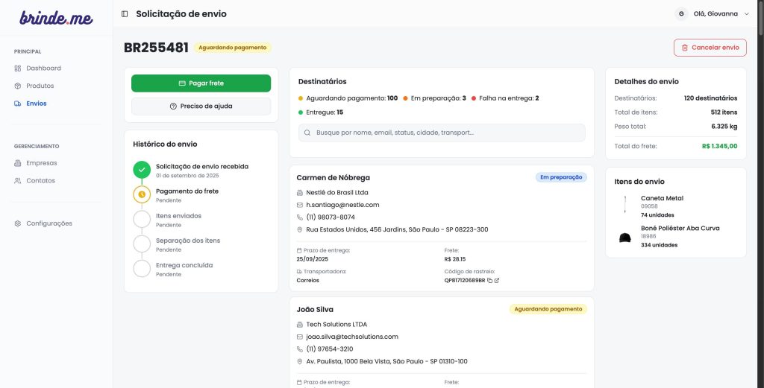Open the Empresas management page

point(41,163)
